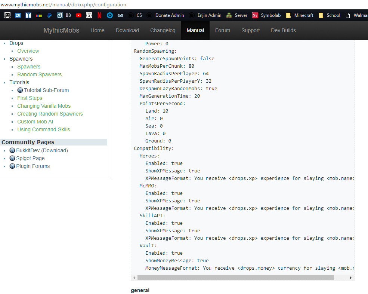Viewport: 368px width, 294px height.
Task: Click the 'RandomSpawning:' code line
Action: click(155, 51)
